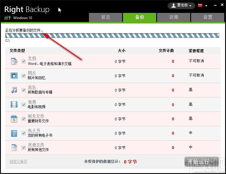Click the 不可取消 value in 图片 row
This screenshot has width=226, height=174.
point(196,75)
